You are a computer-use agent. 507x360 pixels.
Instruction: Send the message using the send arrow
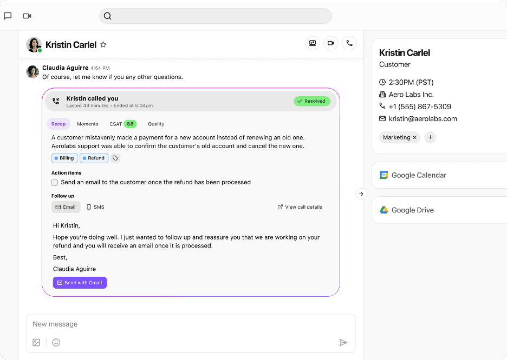[x=343, y=342]
